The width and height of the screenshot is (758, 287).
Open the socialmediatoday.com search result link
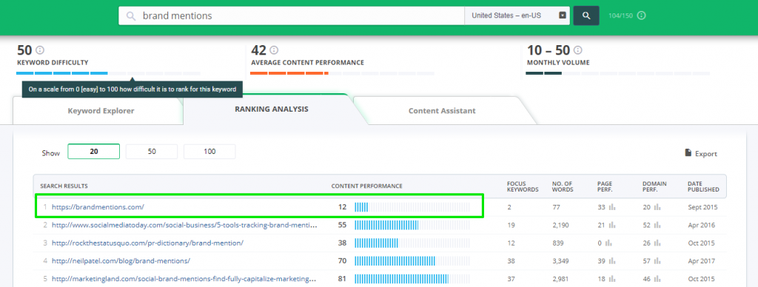coord(184,225)
